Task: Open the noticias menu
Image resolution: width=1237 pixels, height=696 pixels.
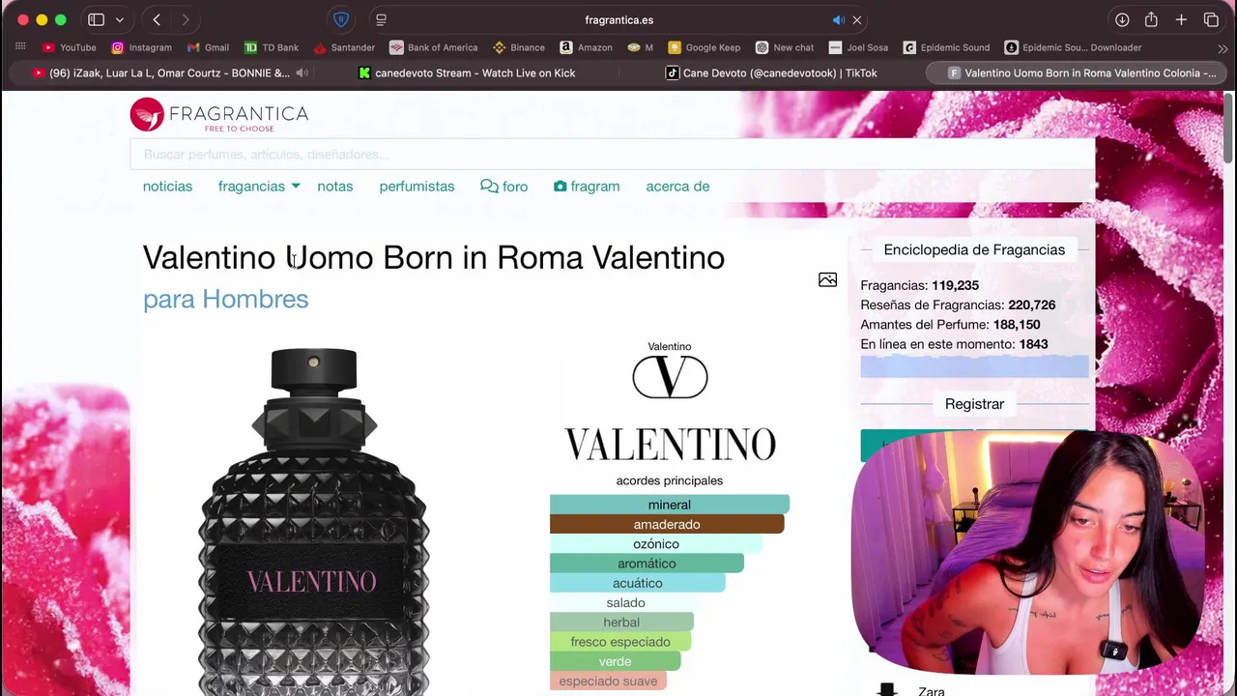Action: point(167,187)
